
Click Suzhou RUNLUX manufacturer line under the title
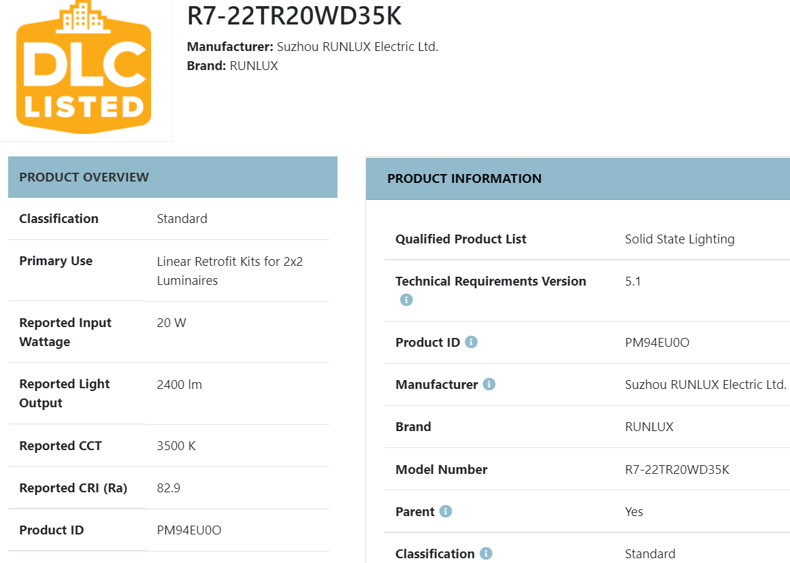tap(312, 47)
